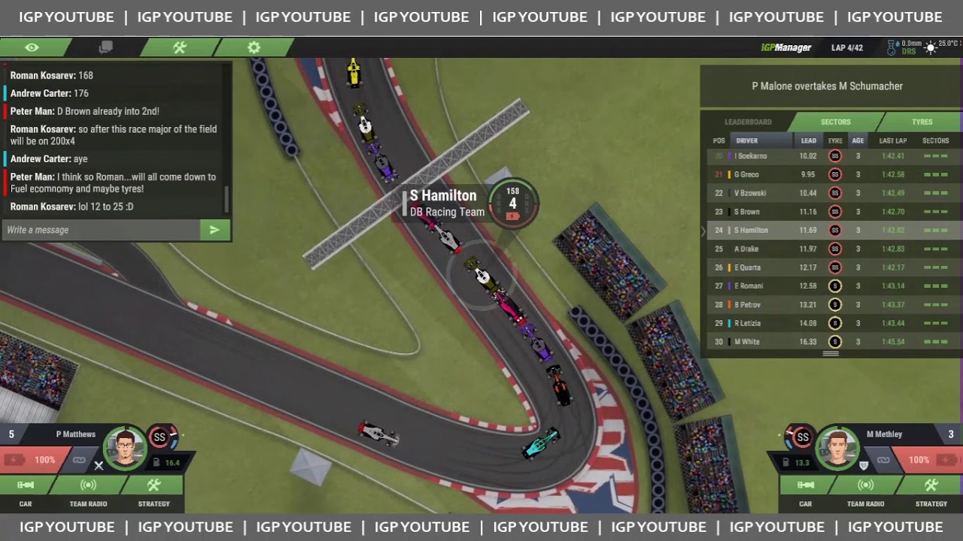This screenshot has width=963, height=541.
Task: Open the settings gear tab
Action: click(x=254, y=47)
